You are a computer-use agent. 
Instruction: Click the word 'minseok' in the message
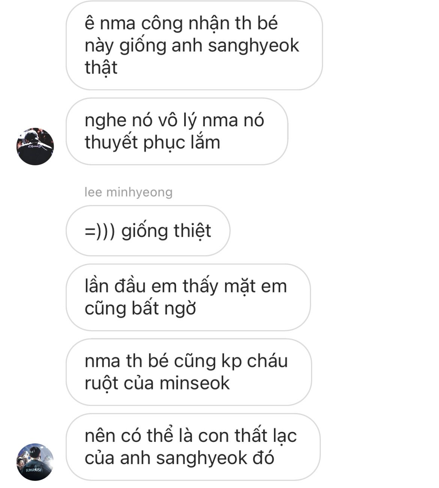194,383
